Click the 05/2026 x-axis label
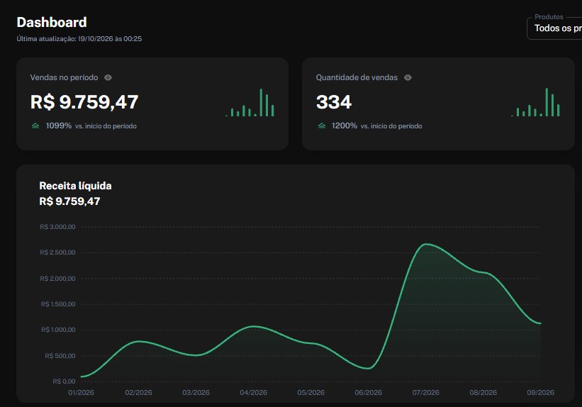The height and width of the screenshot is (407, 582). coord(310,393)
